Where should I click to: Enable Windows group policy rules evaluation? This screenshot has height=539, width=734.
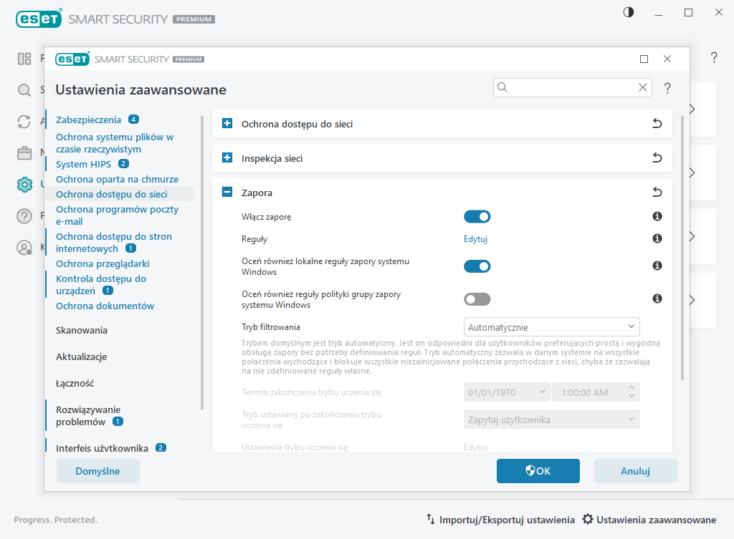click(477, 298)
